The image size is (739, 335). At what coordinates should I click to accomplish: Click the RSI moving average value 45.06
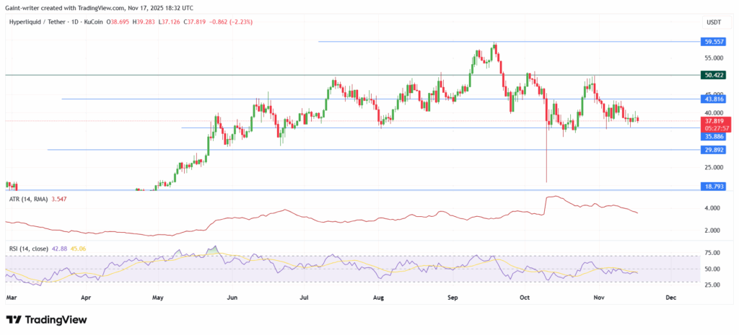click(78, 249)
